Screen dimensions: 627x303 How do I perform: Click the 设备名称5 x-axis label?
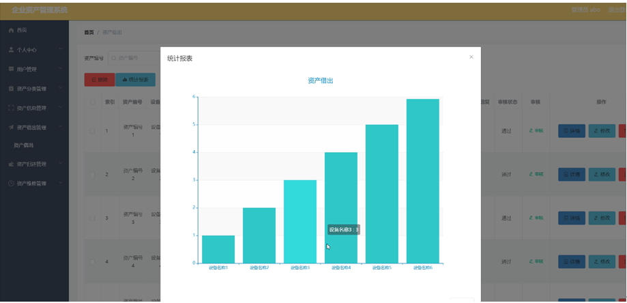point(382,268)
